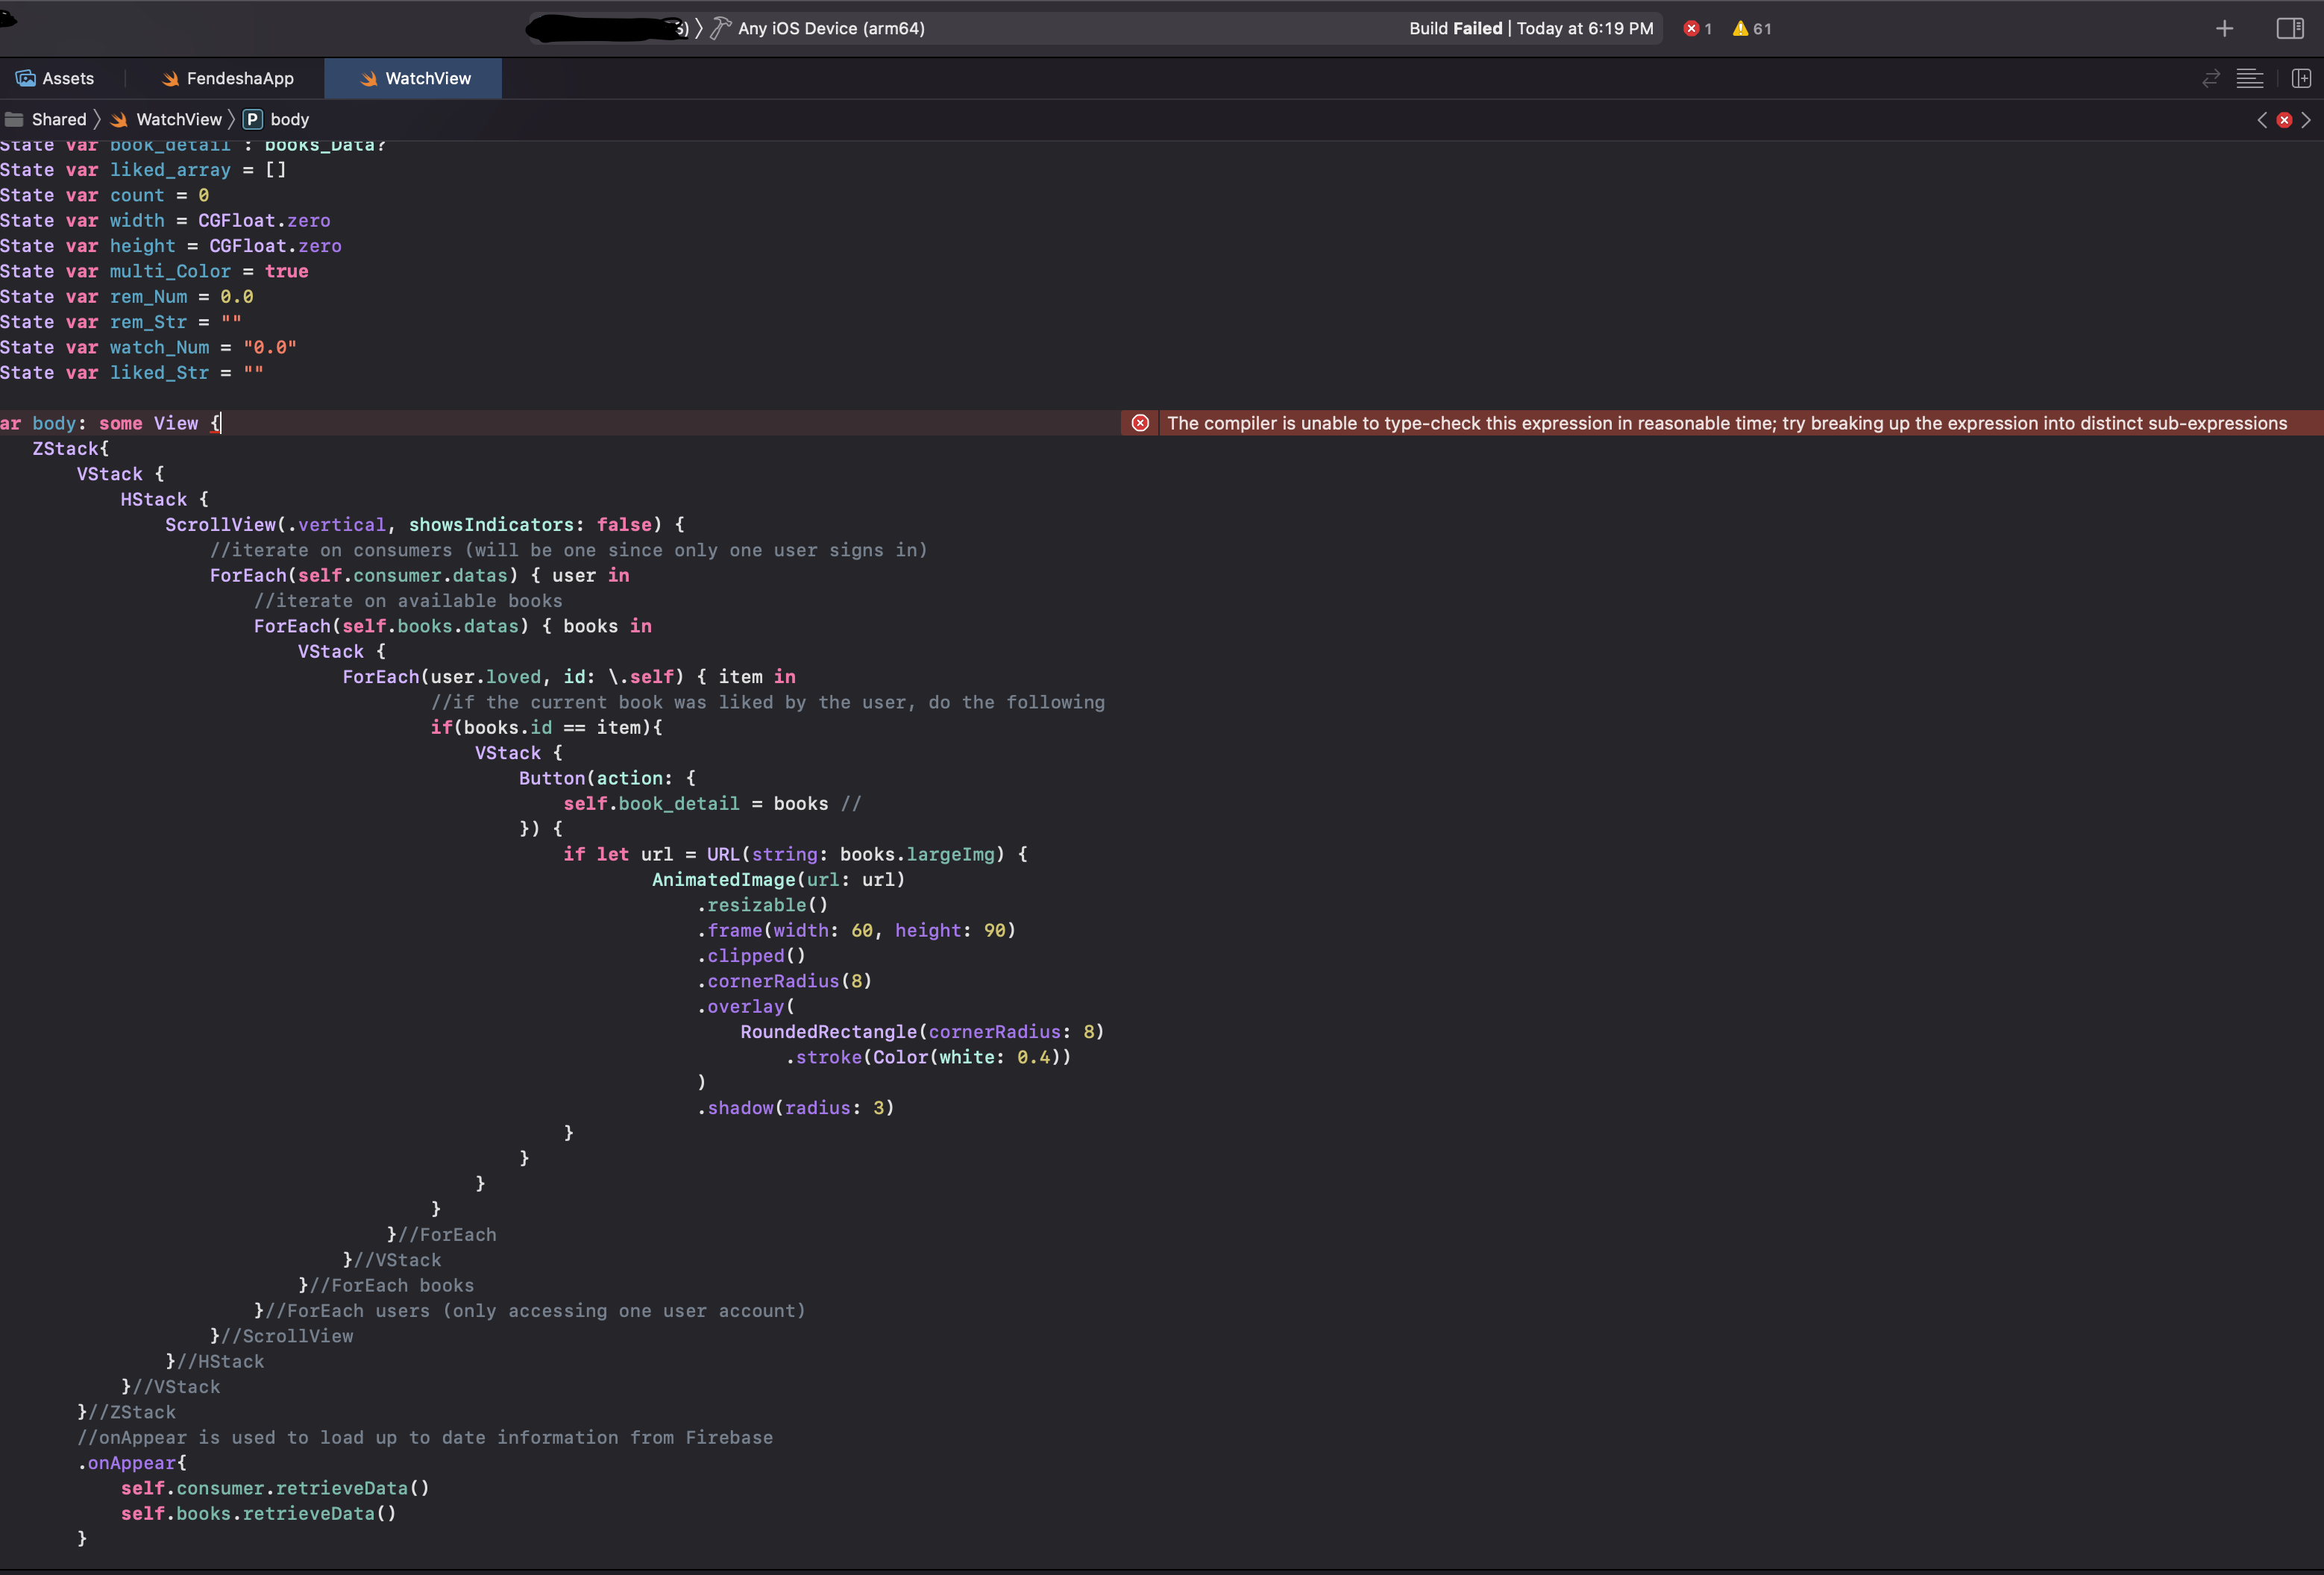Click the 'rem_Num = 0.0' line
Image resolution: width=2324 pixels, height=1575 pixels.
126,297
